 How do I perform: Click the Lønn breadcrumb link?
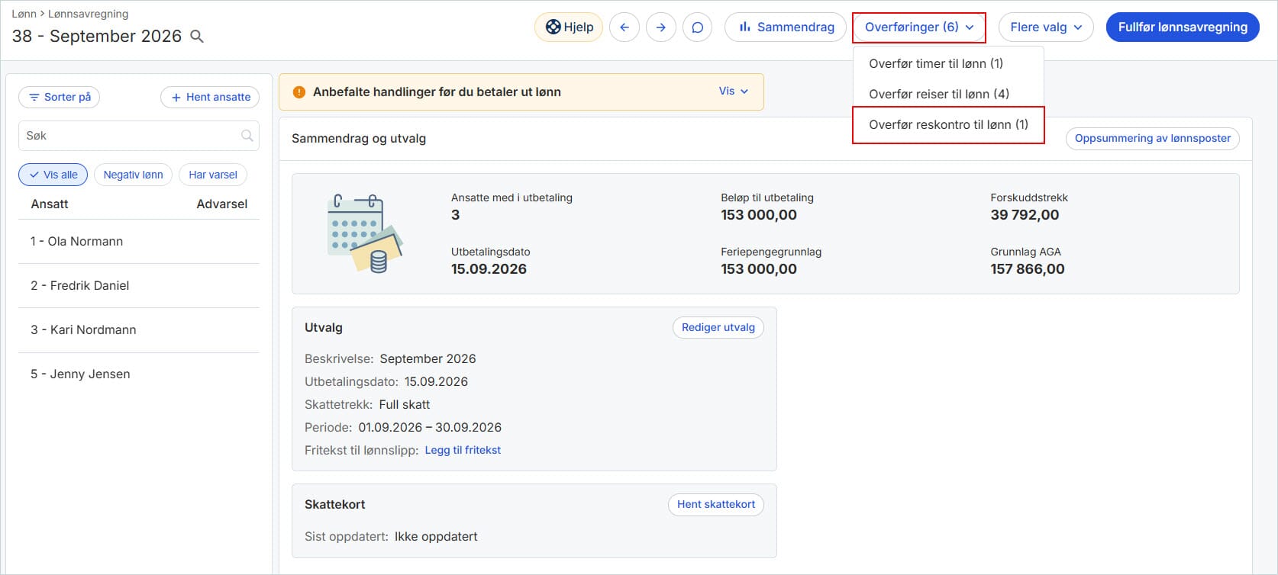click(x=24, y=14)
